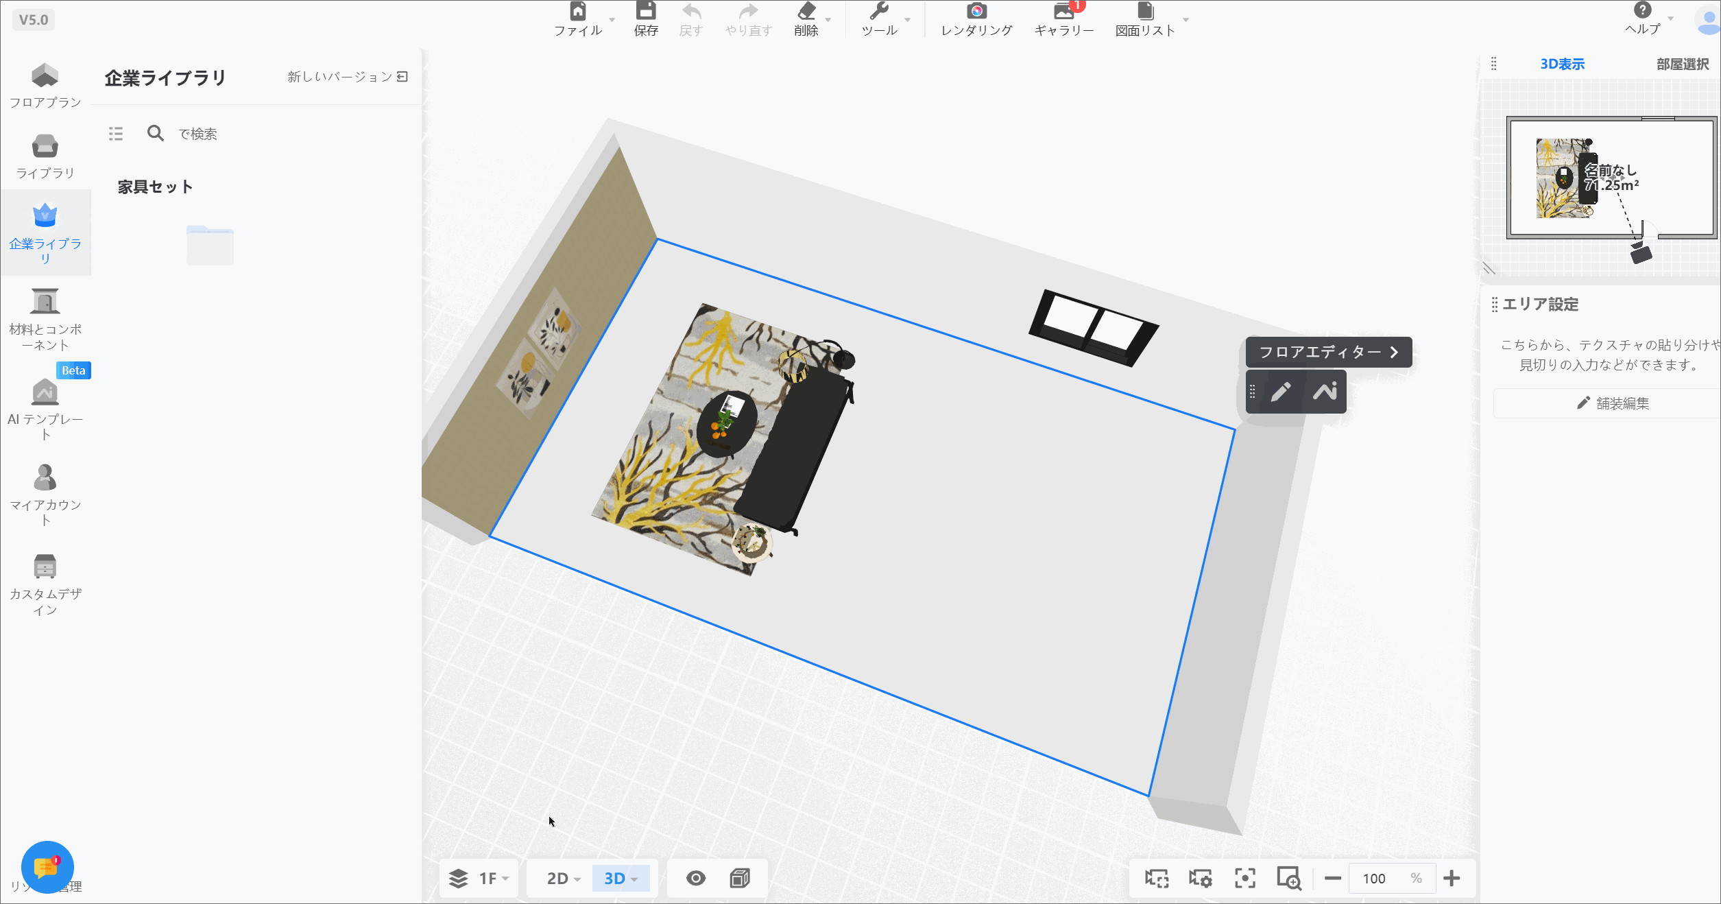Viewport: 1721px width, 904px height.
Task: Click 新しいバージョン link
Action: tap(348, 76)
